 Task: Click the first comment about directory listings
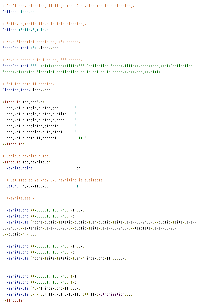coord(68,6)
